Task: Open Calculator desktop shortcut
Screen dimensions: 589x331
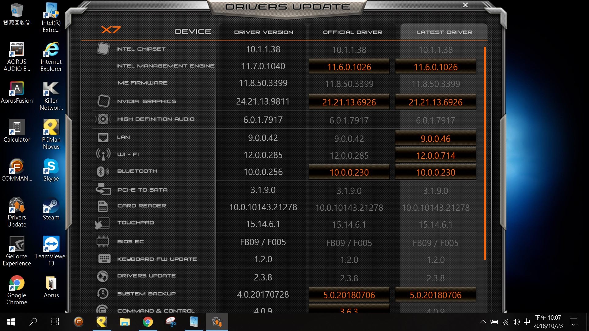Action: point(17,131)
